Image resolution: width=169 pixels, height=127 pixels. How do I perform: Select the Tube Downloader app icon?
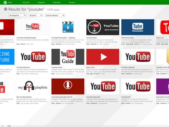(137, 27)
